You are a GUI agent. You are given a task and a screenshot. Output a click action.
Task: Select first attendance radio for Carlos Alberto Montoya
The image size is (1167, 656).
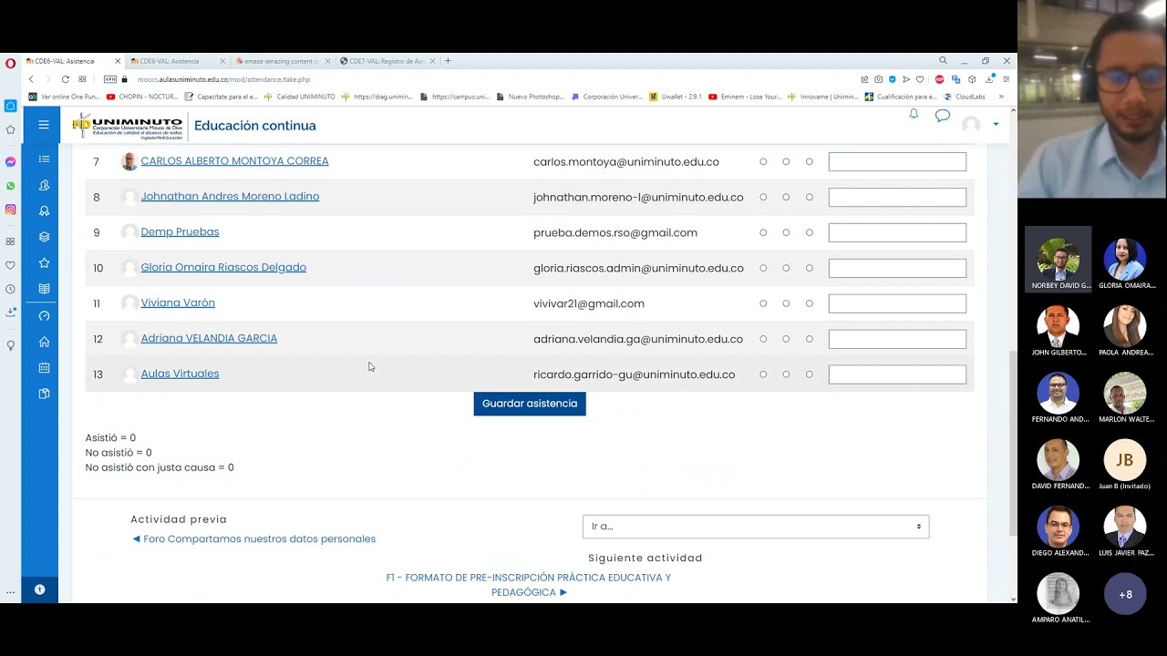point(763,161)
